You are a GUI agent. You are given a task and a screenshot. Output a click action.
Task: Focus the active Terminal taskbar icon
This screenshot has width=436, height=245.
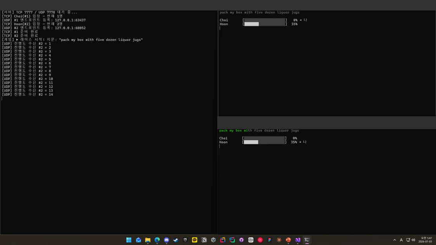click(x=307, y=240)
